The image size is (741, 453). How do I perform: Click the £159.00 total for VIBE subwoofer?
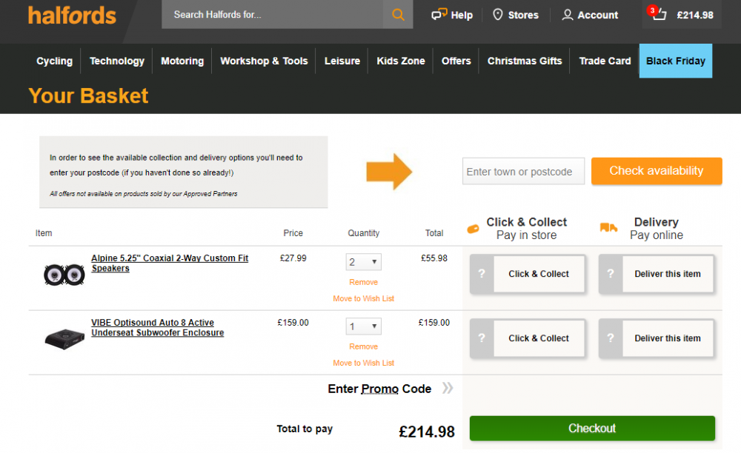point(433,323)
